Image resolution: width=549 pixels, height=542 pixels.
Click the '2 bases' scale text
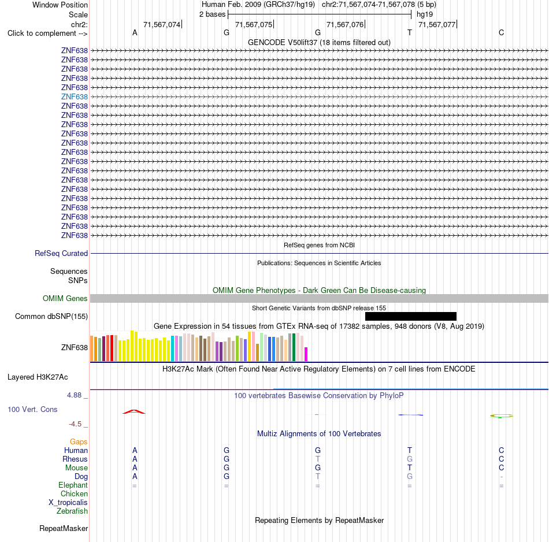point(212,14)
